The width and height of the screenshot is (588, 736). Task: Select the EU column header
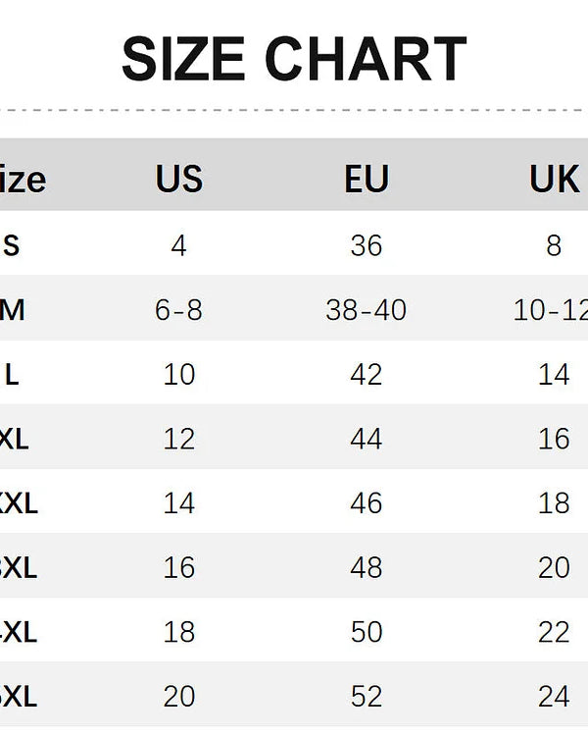(x=367, y=180)
